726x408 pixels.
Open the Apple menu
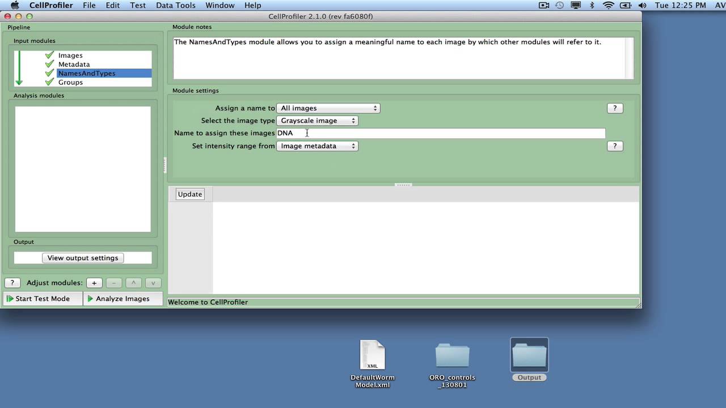[15, 5]
